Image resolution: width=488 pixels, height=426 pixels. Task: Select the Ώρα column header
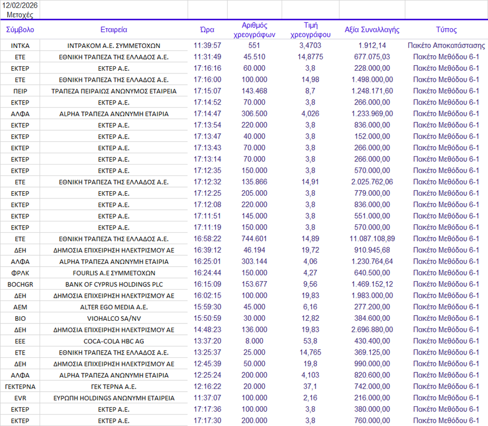click(207, 30)
